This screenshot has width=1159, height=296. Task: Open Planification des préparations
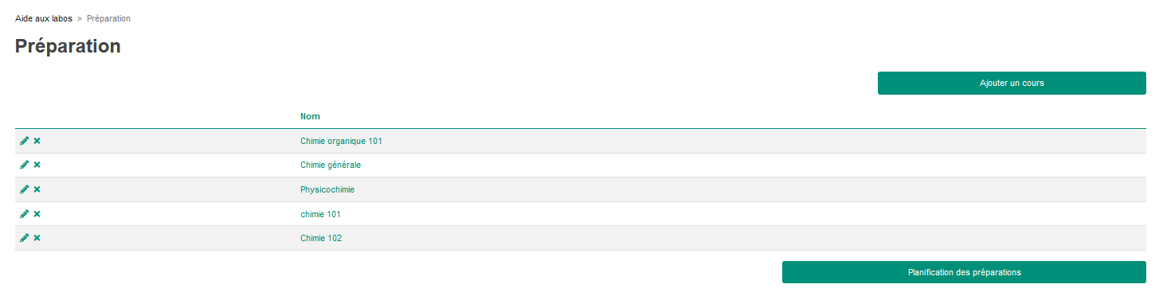tap(964, 272)
